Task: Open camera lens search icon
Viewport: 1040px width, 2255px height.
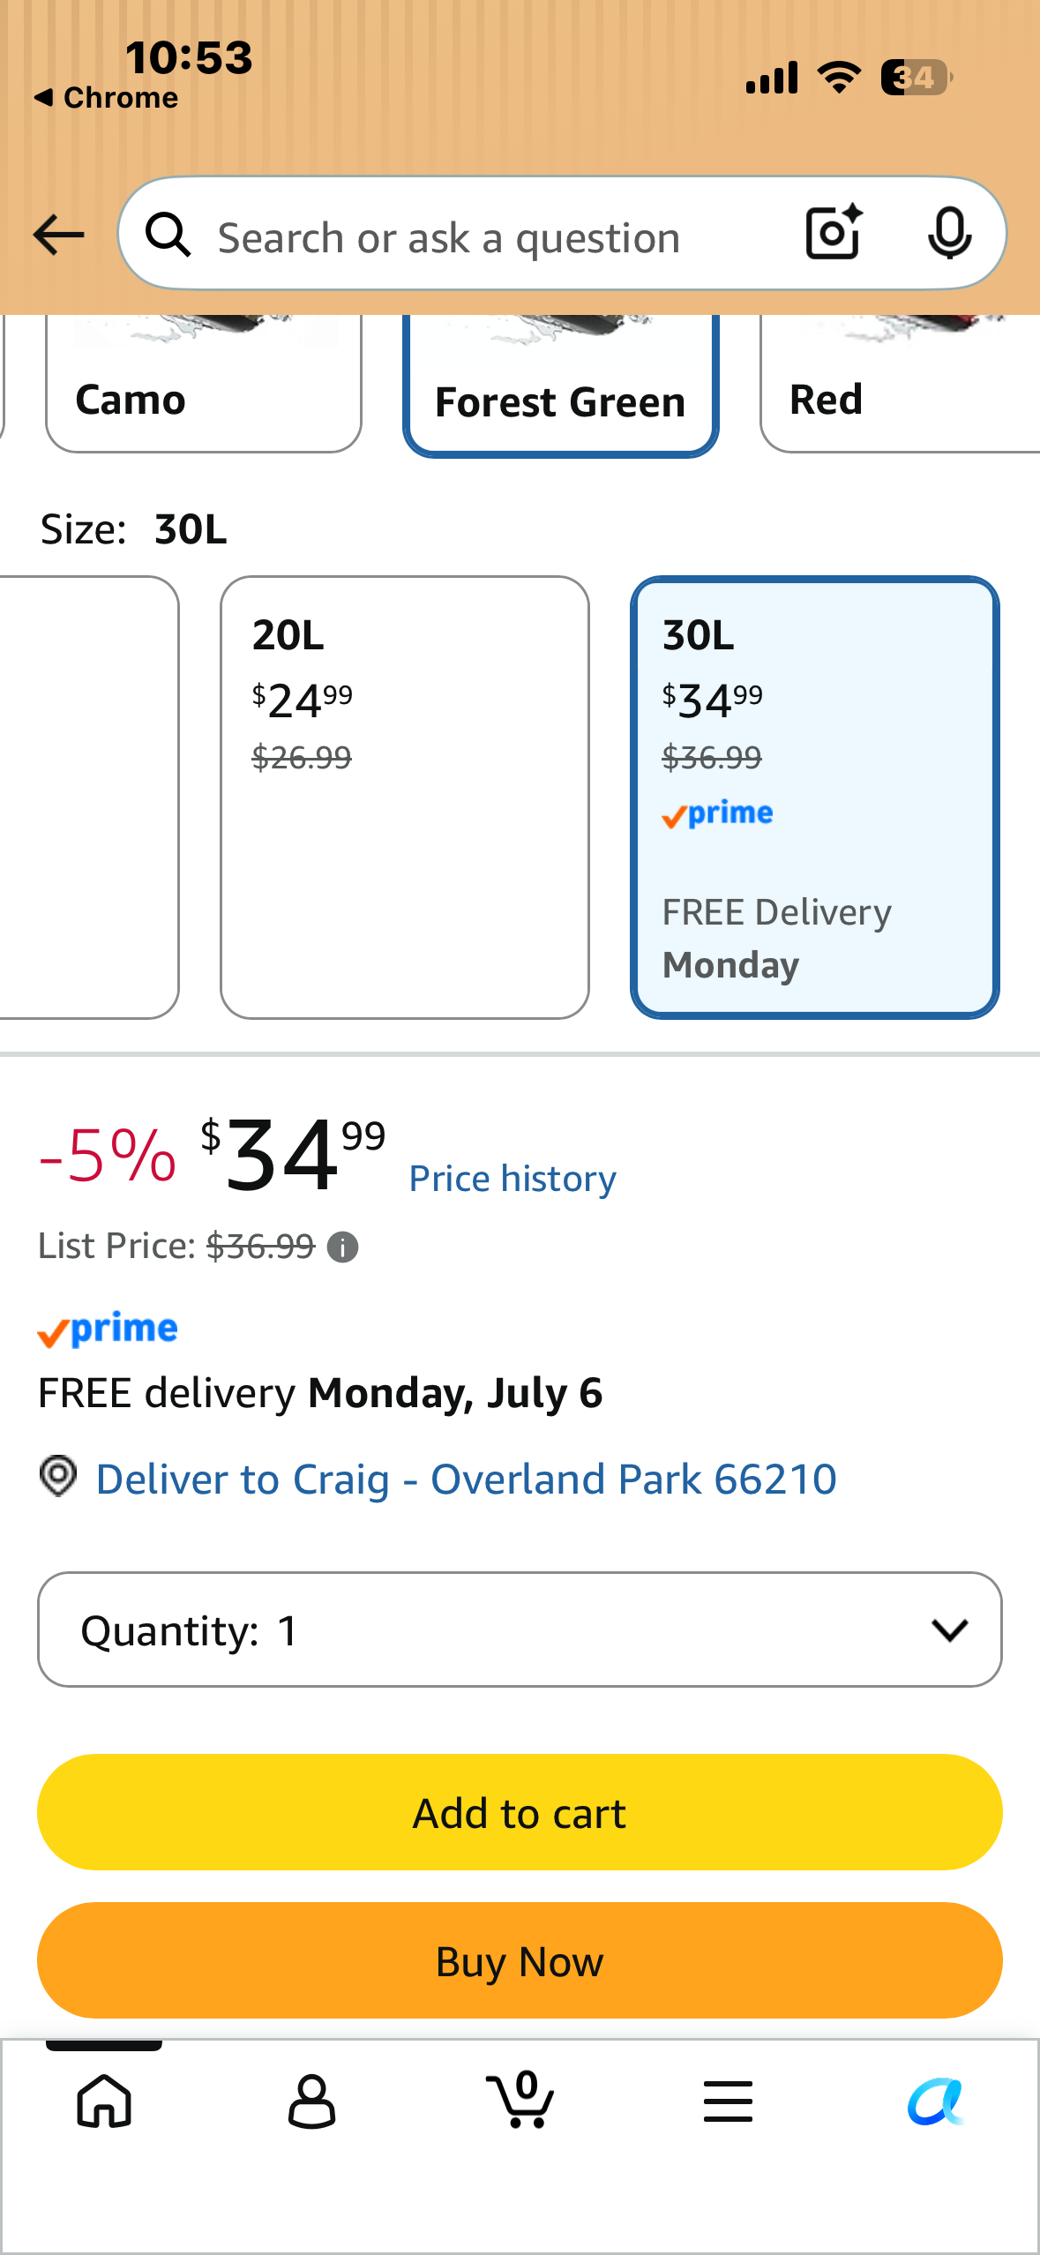Action: [x=834, y=233]
